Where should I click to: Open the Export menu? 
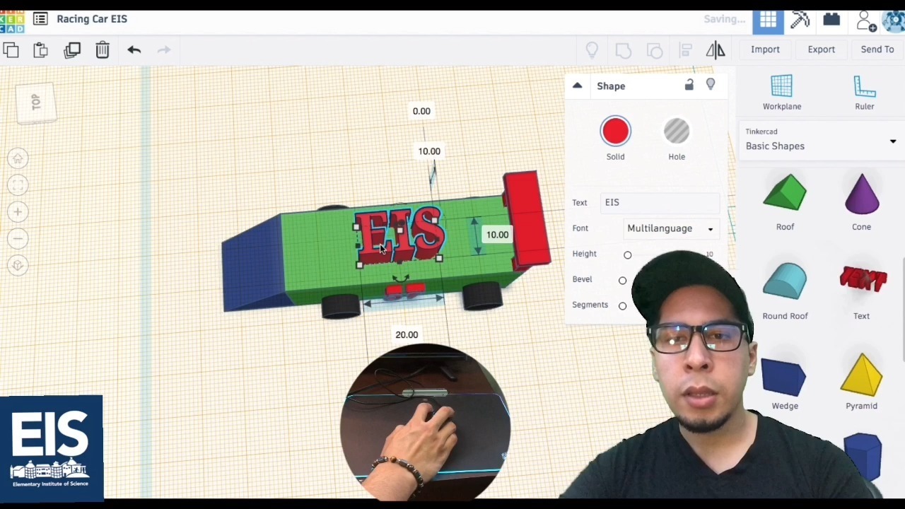click(x=821, y=49)
